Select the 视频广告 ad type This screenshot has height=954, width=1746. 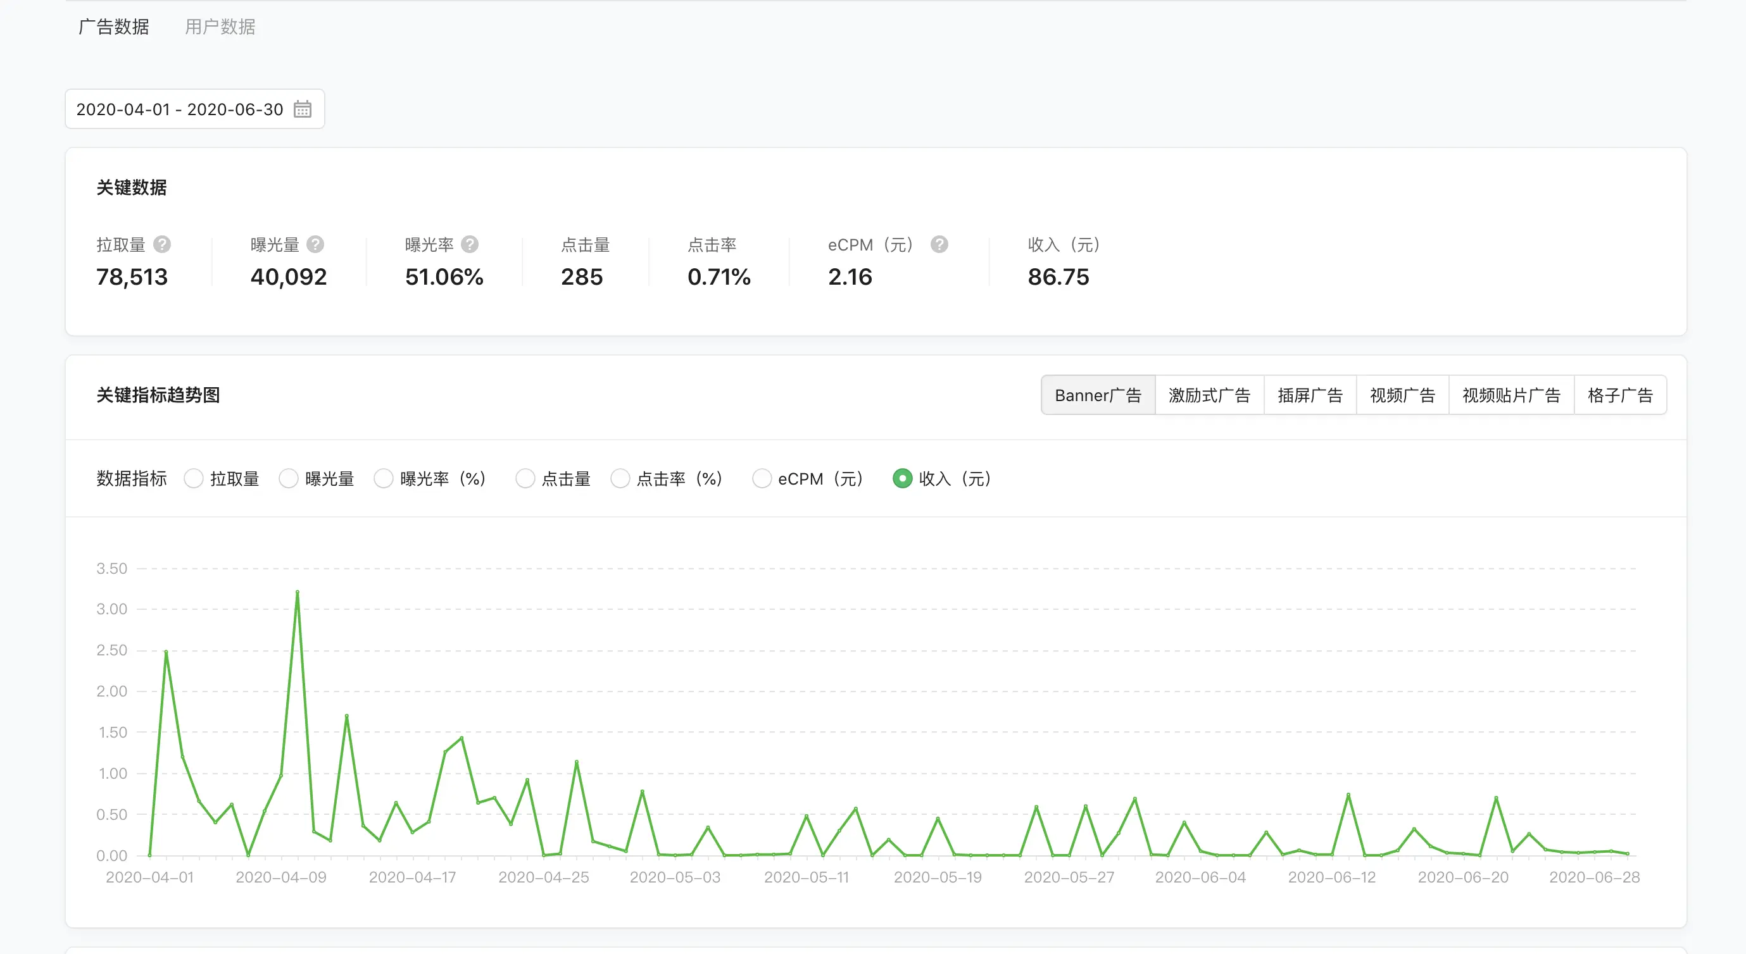click(x=1402, y=395)
